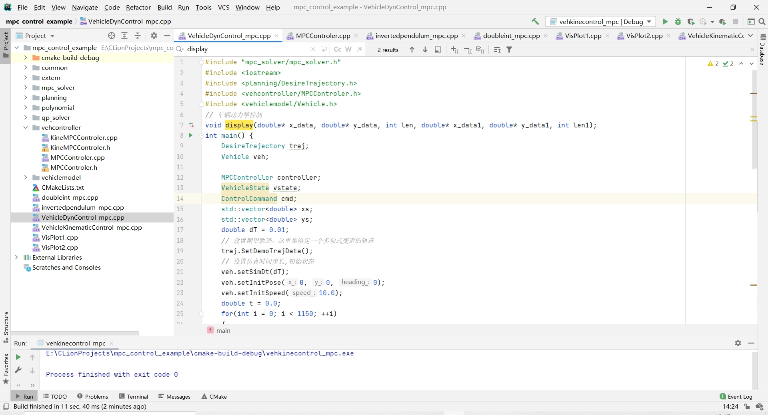
Task: Run the vehkinecontrol_mpc configuration
Action: coord(665,22)
